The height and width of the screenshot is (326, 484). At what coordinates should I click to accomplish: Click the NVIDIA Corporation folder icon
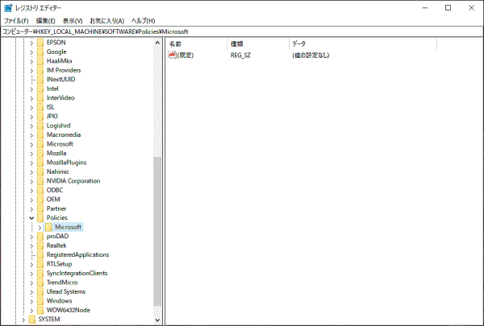[40, 181]
